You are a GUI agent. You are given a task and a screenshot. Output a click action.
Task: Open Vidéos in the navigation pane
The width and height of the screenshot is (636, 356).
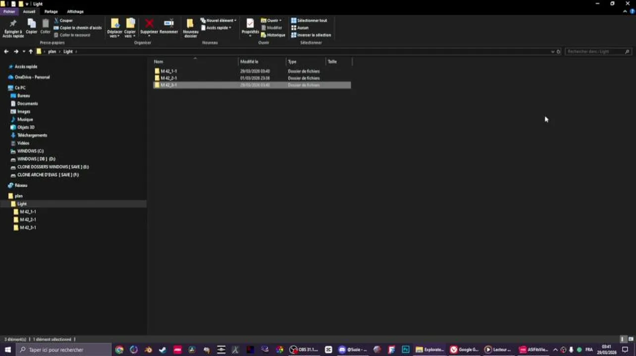click(x=23, y=143)
